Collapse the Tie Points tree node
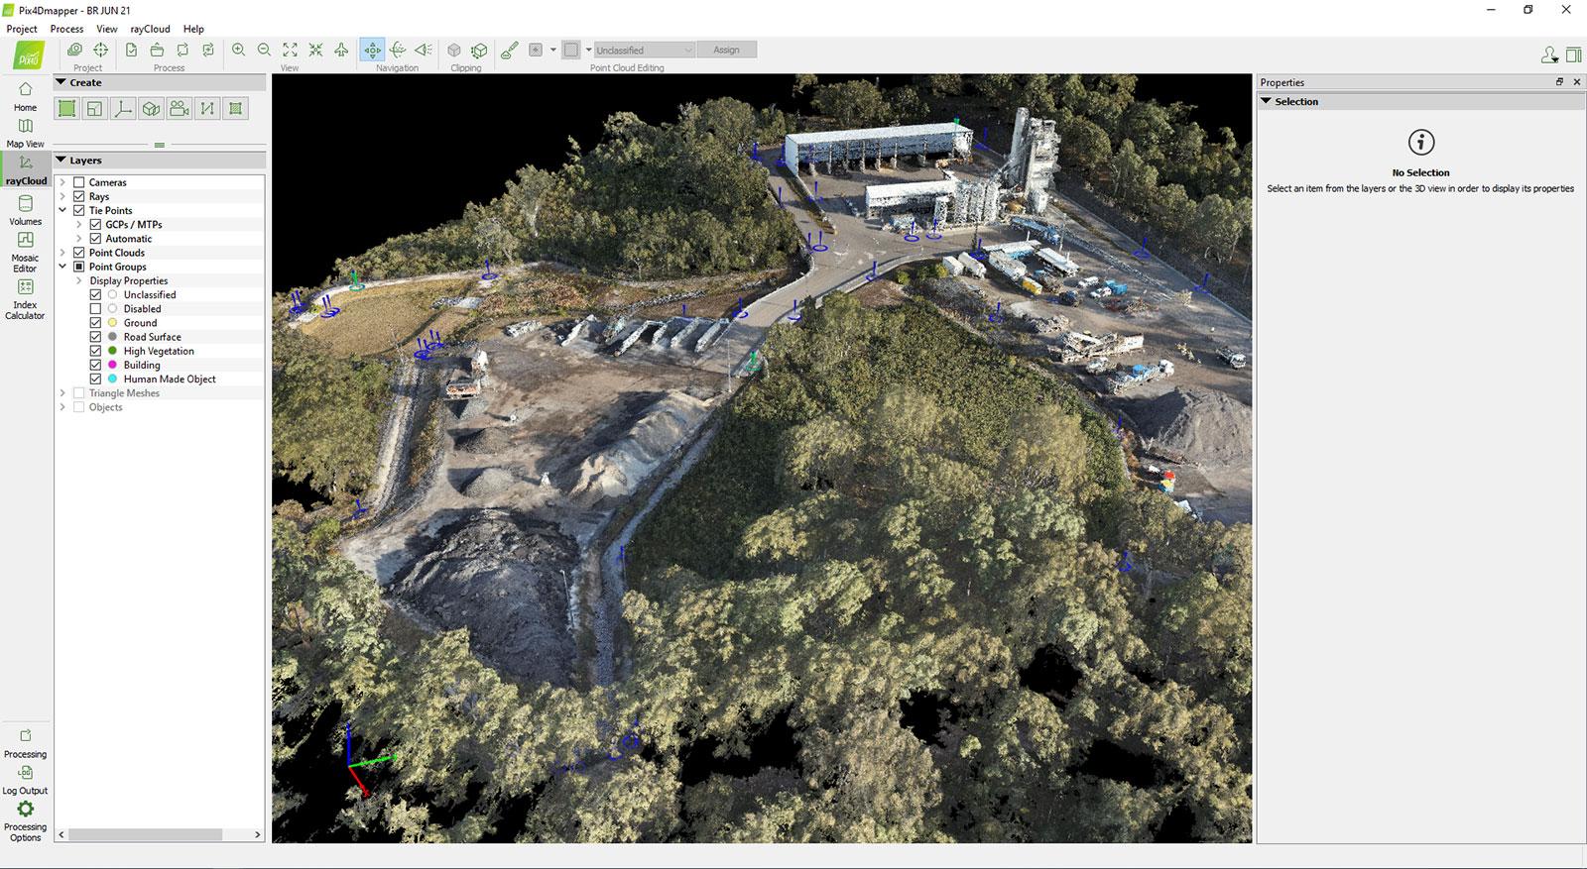This screenshot has height=869, width=1587. (62, 210)
